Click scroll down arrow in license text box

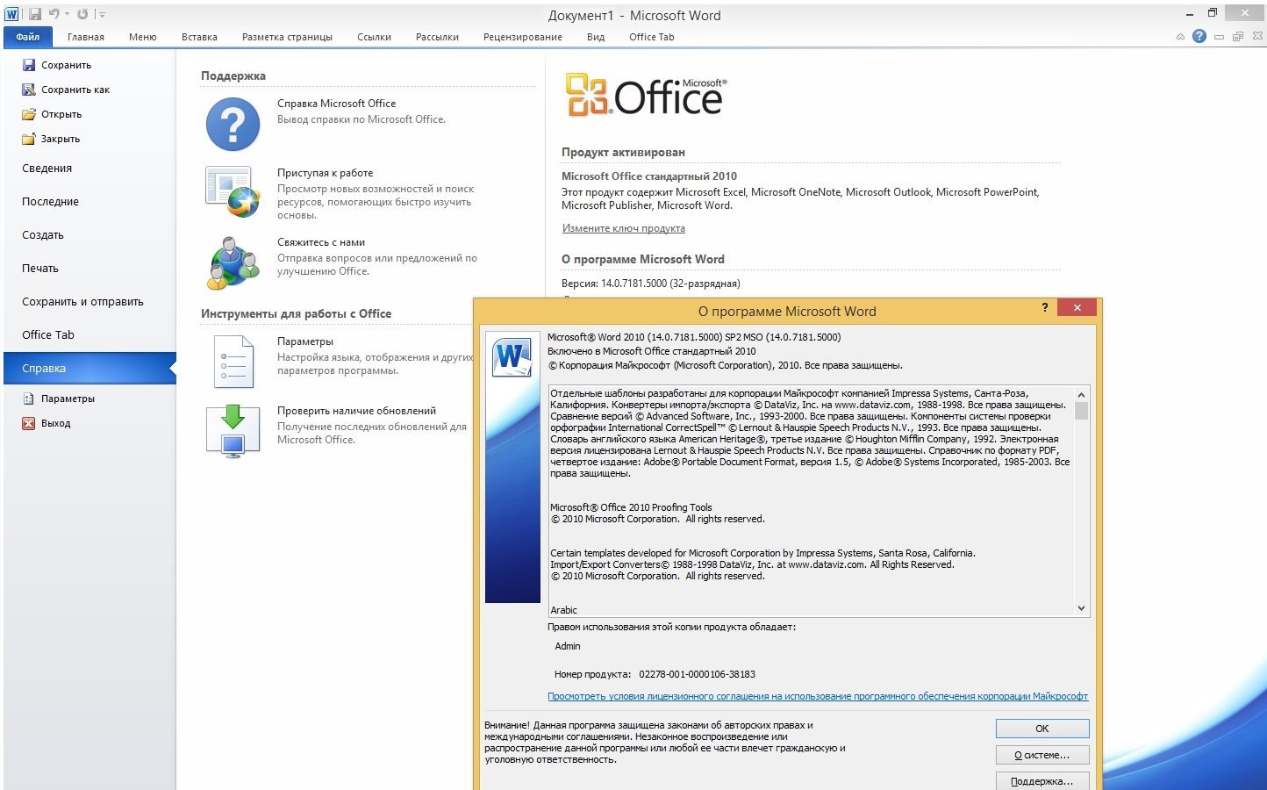1081,607
